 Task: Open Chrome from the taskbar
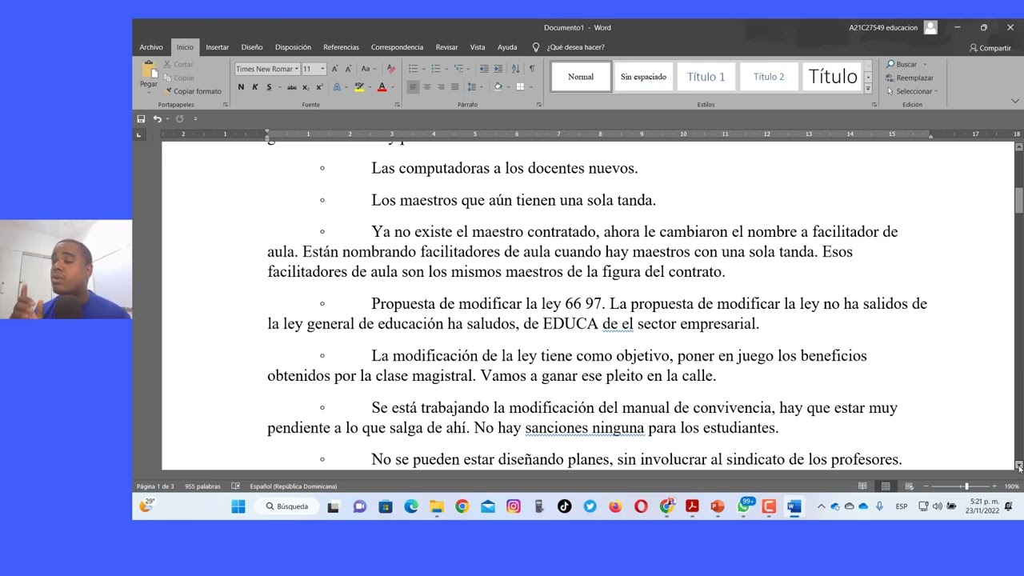point(462,506)
